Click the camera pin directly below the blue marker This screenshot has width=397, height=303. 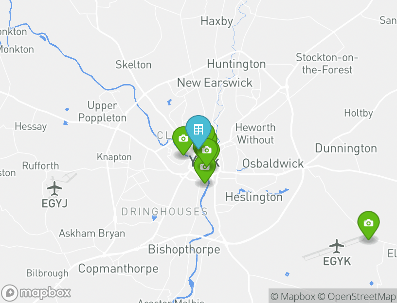(207, 152)
